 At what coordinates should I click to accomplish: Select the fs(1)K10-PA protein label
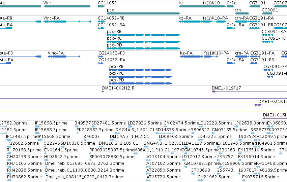click(217, 53)
